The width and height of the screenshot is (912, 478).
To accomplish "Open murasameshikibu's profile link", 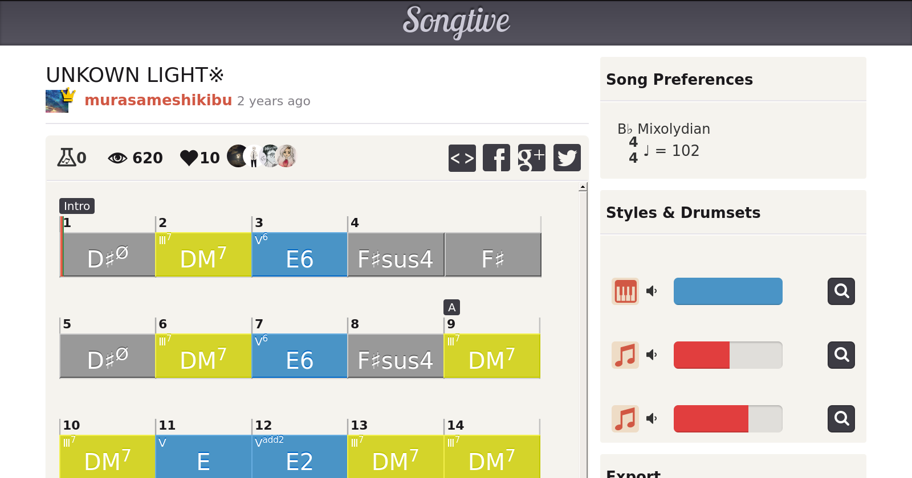I will click(x=158, y=100).
